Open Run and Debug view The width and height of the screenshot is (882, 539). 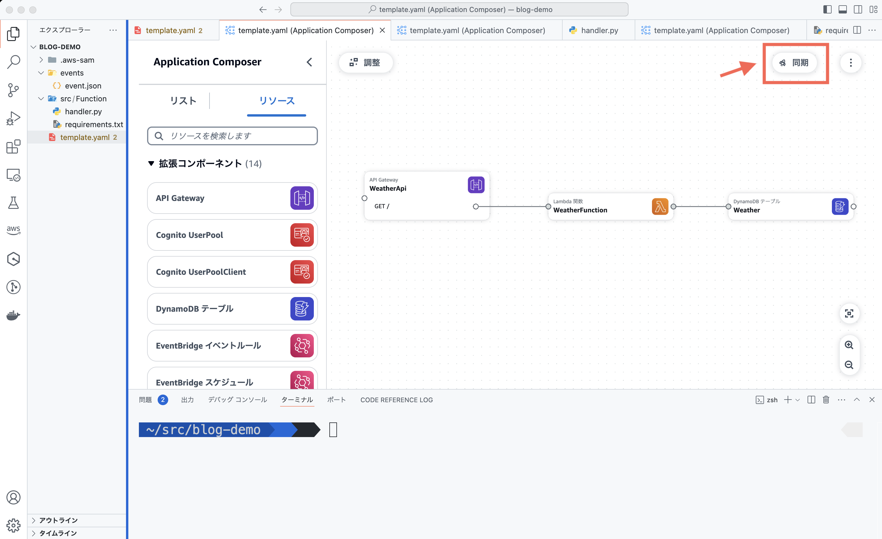[x=13, y=118]
